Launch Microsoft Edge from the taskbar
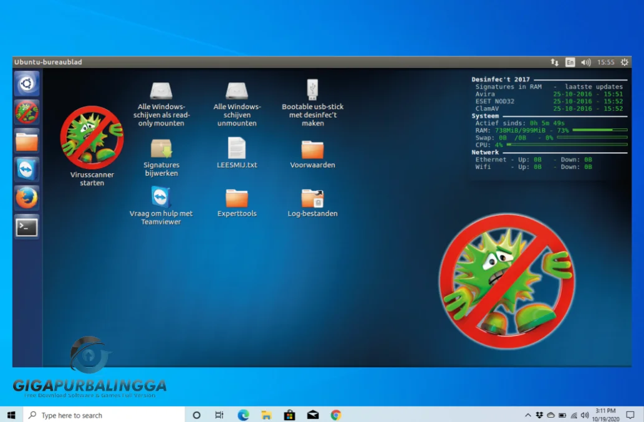This screenshot has width=644, height=422. click(243, 415)
